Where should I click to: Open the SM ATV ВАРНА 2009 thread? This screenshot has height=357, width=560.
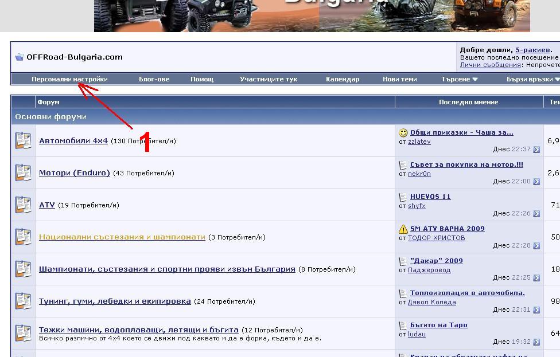point(447,229)
